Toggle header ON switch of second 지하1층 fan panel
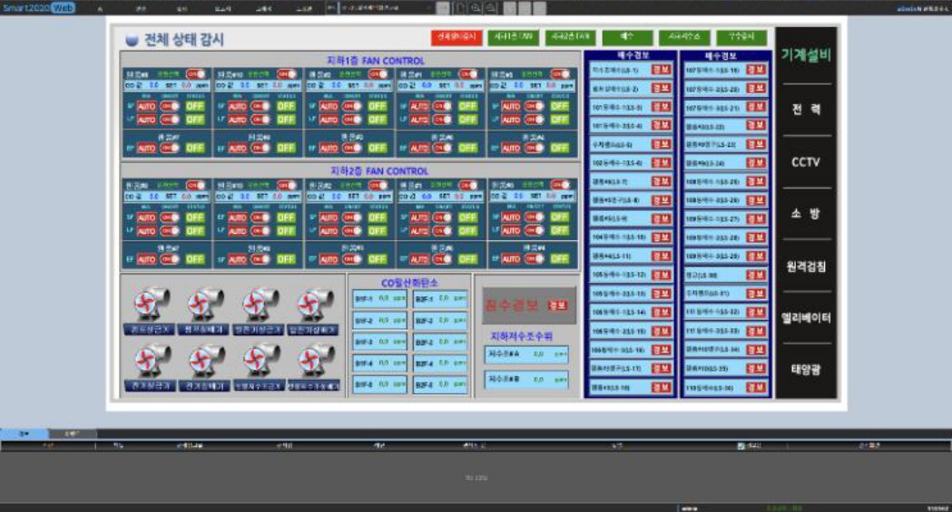Screen dimensions: 952x512 tap(287, 74)
